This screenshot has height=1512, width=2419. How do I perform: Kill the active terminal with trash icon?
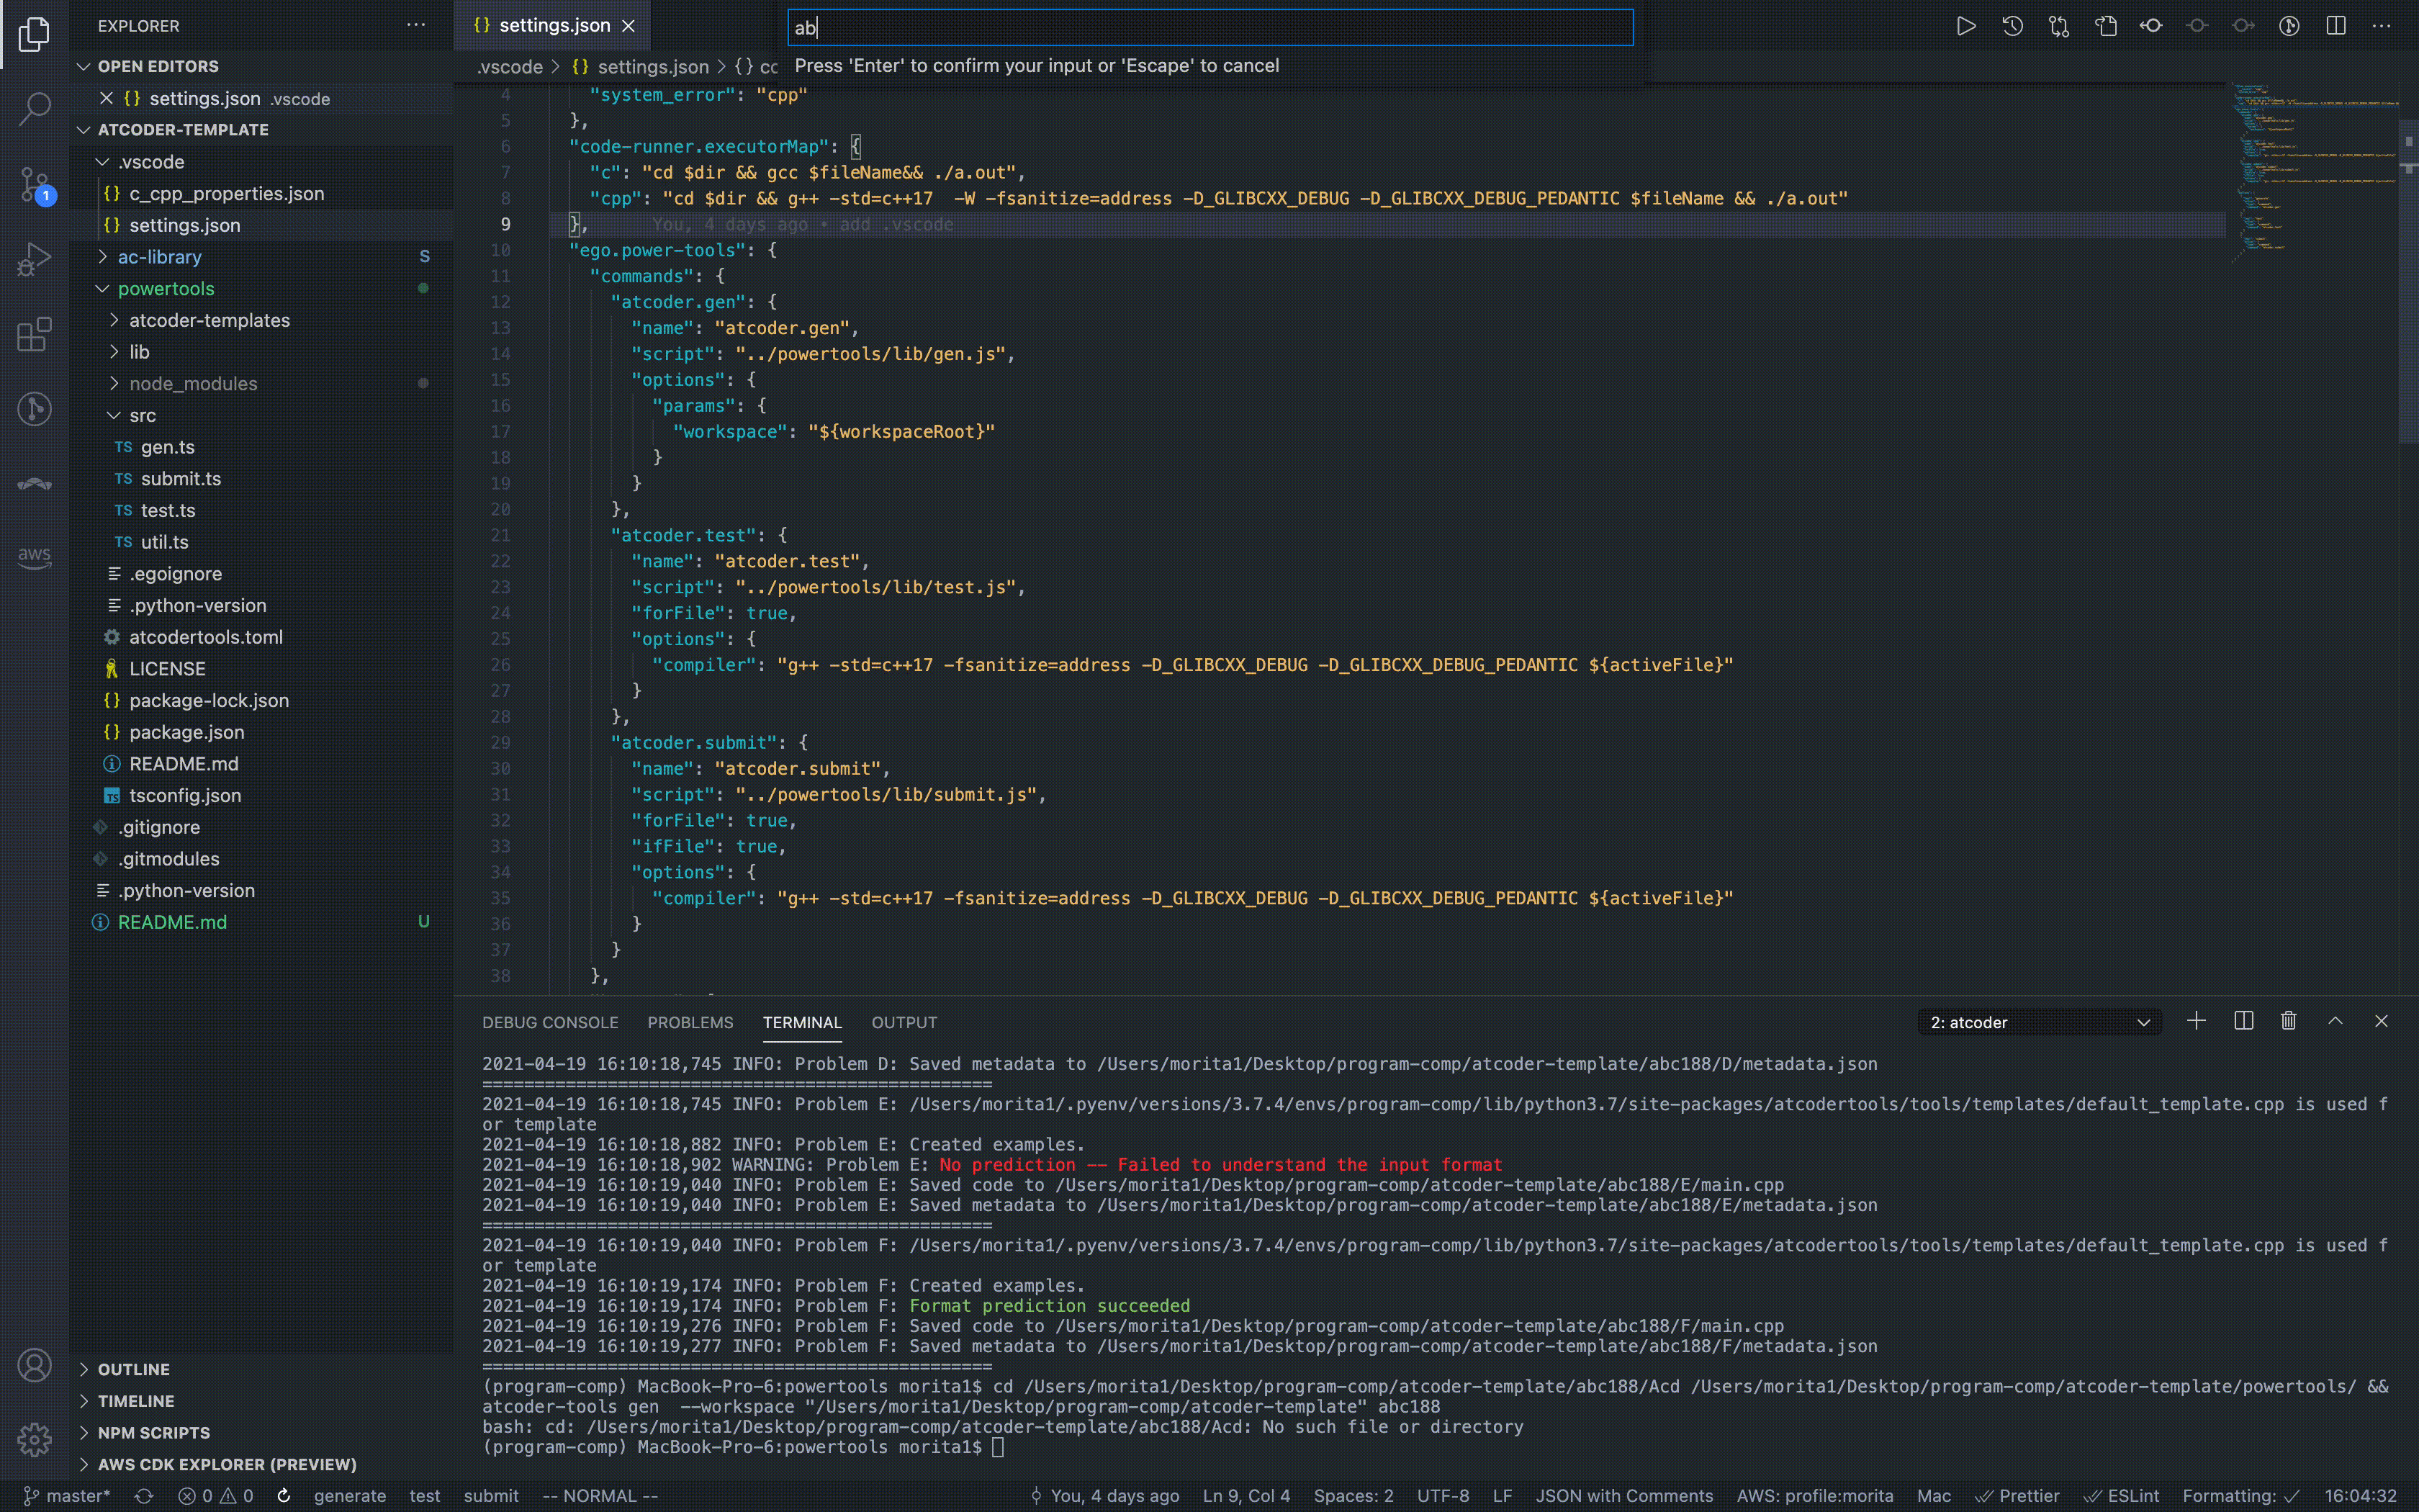(2288, 1021)
